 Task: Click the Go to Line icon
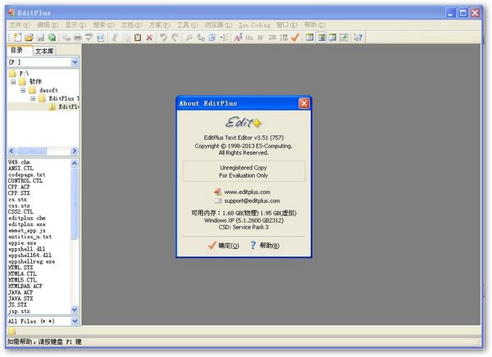pos(224,38)
